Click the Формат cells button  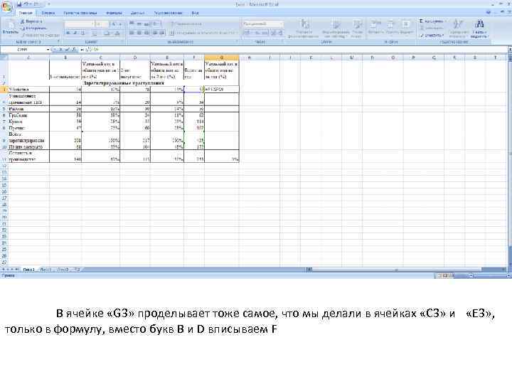click(x=406, y=27)
